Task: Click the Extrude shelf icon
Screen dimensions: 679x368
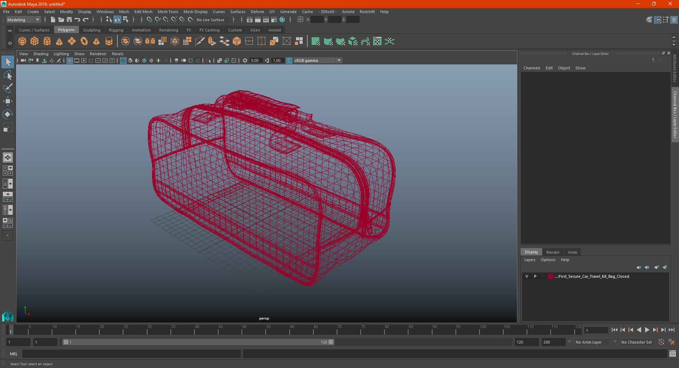Action: click(x=212, y=41)
